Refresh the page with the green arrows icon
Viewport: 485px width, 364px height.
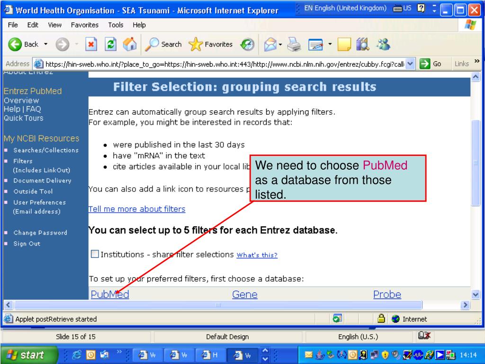110,44
